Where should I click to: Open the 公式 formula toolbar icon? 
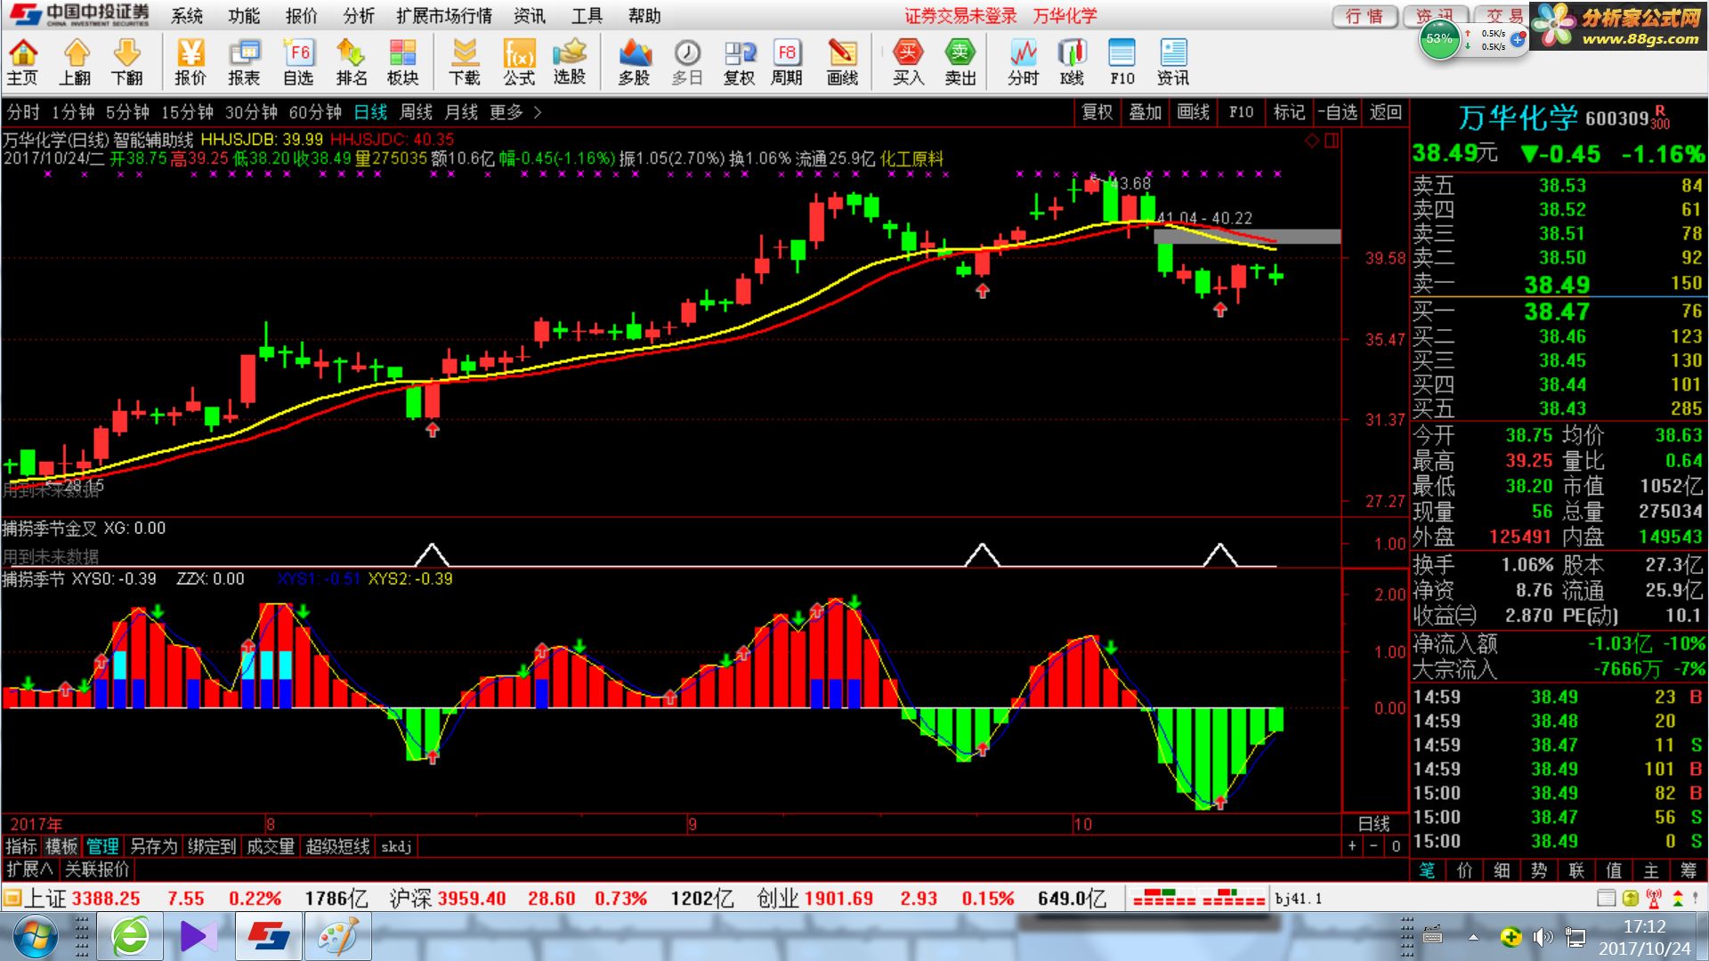(519, 62)
